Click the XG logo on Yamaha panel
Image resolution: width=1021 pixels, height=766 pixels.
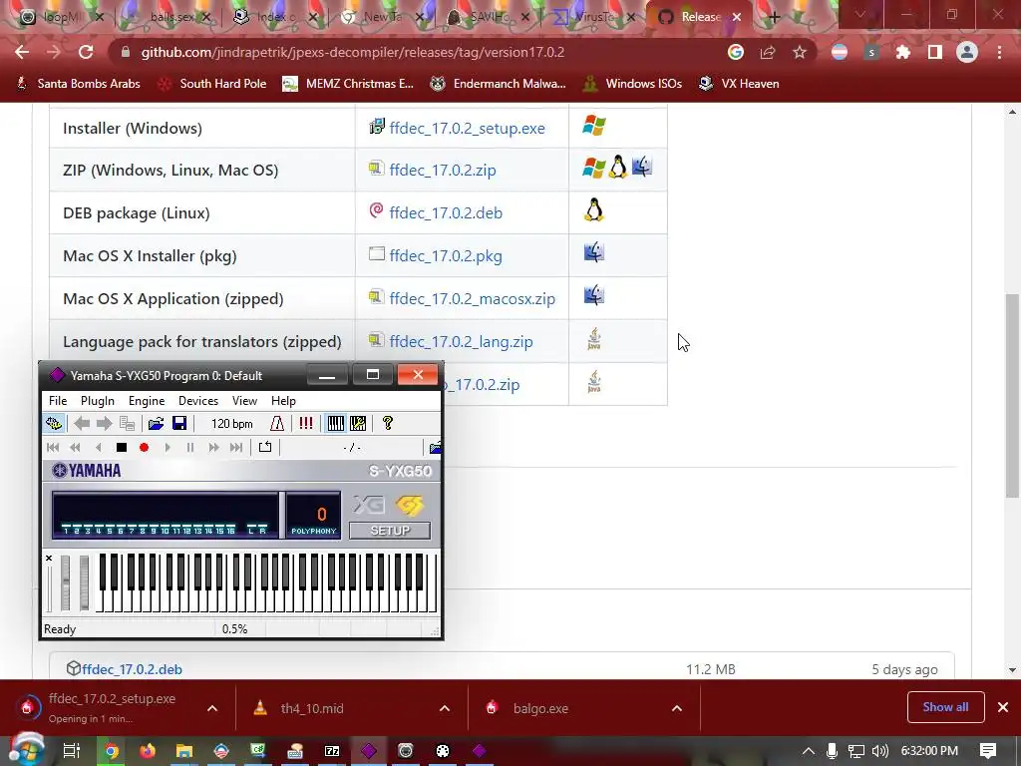click(369, 505)
